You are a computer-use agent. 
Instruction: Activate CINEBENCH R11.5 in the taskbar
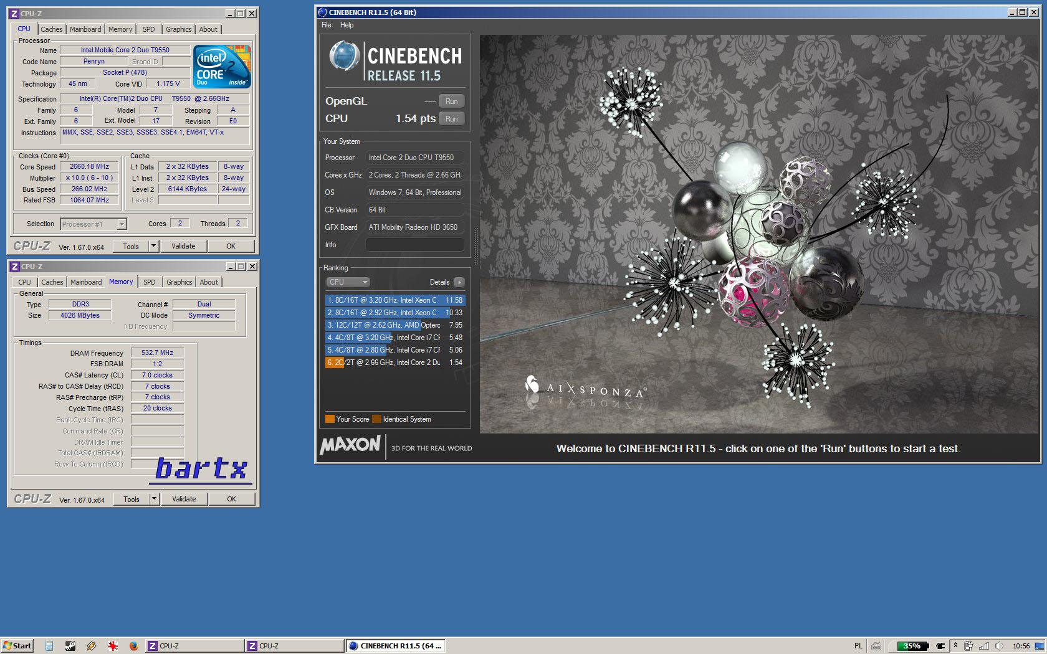click(x=395, y=646)
